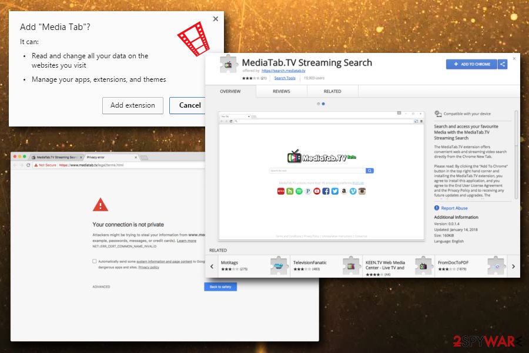
Task: Select the second screenshot carousel dot
Action: click(x=323, y=104)
